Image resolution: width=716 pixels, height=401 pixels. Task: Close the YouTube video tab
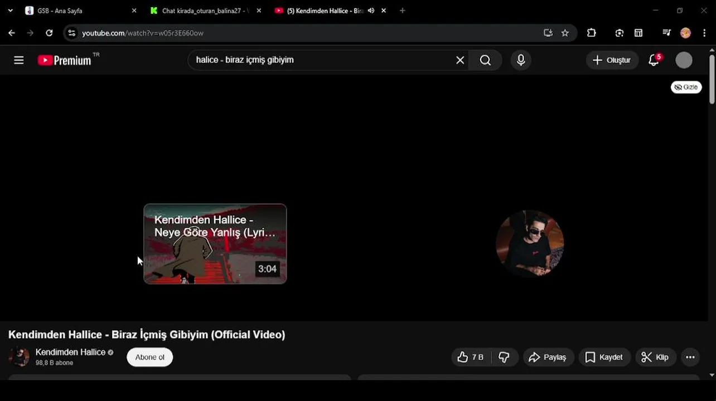pyautogui.click(x=384, y=11)
